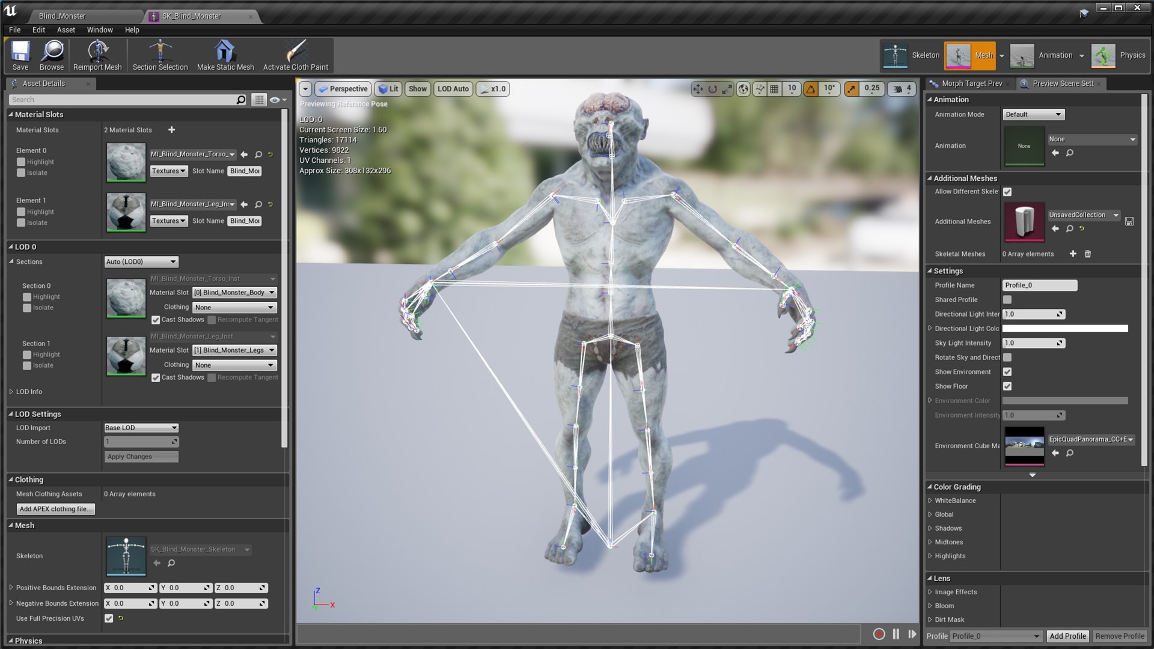Open the Animation Mode dropdown

(1033, 114)
